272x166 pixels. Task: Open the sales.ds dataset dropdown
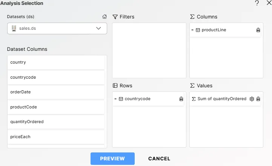coord(57,28)
